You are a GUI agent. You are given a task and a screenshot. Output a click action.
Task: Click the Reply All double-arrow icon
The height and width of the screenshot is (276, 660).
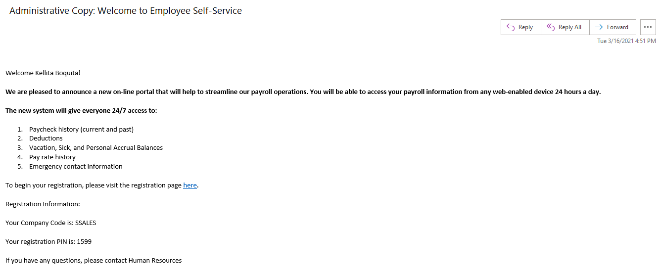[x=551, y=27]
